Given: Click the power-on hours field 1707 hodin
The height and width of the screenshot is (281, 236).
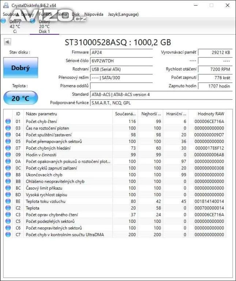Looking at the screenshot, I should tap(215, 86).
